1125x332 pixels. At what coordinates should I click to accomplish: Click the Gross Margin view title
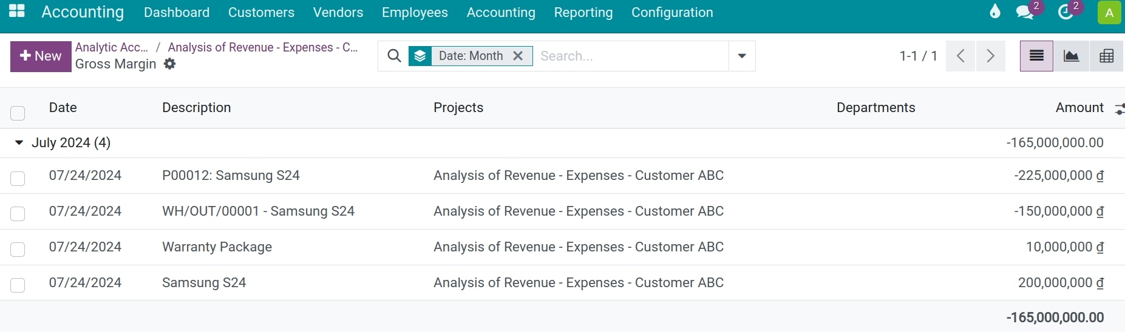[115, 64]
